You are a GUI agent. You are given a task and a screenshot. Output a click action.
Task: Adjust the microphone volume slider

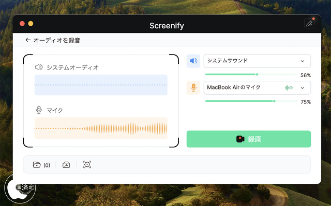(x=274, y=101)
